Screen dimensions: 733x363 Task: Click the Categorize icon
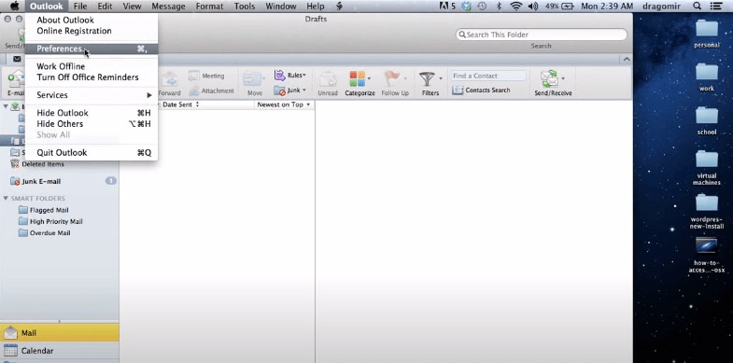coord(357,79)
